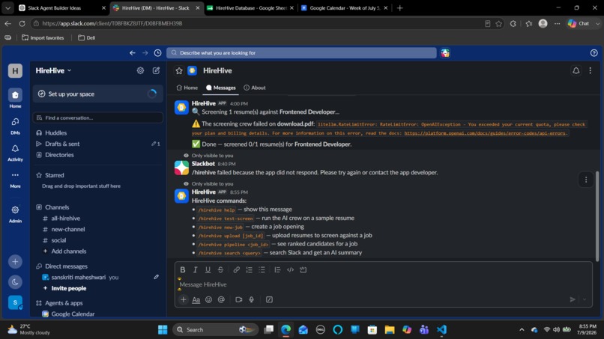The image size is (604, 339).
Task: Record a video clip
Action: pyautogui.click(x=239, y=299)
